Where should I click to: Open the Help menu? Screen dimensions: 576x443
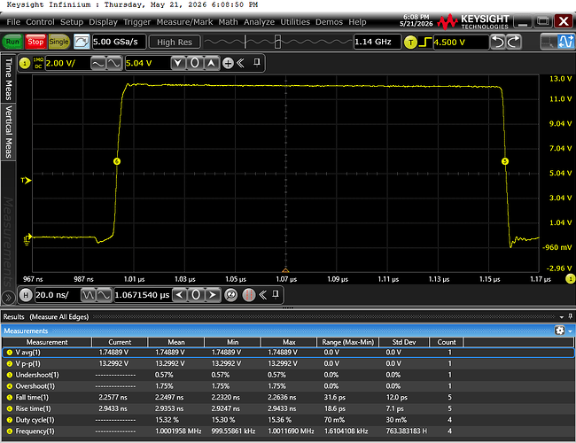pos(357,22)
